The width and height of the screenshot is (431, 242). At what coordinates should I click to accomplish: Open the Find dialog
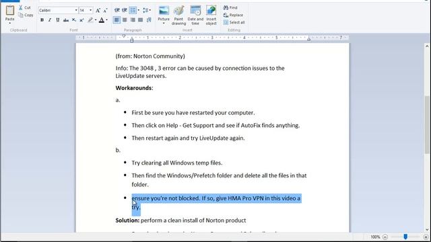click(230, 7)
